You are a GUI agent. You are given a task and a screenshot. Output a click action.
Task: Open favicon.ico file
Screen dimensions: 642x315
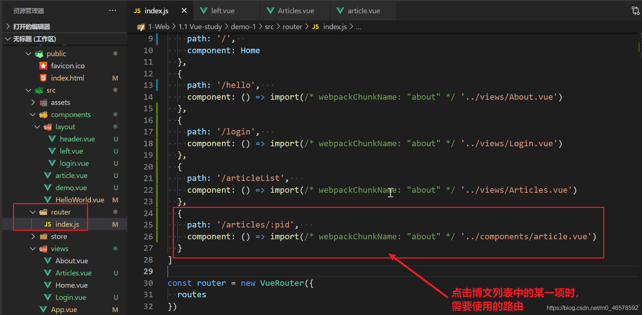click(x=68, y=66)
